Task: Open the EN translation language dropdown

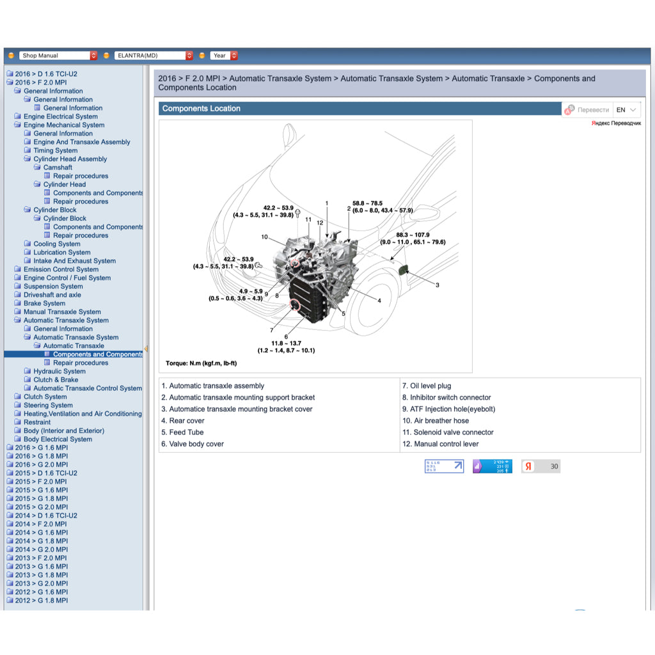Action: (x=626, y=110)
